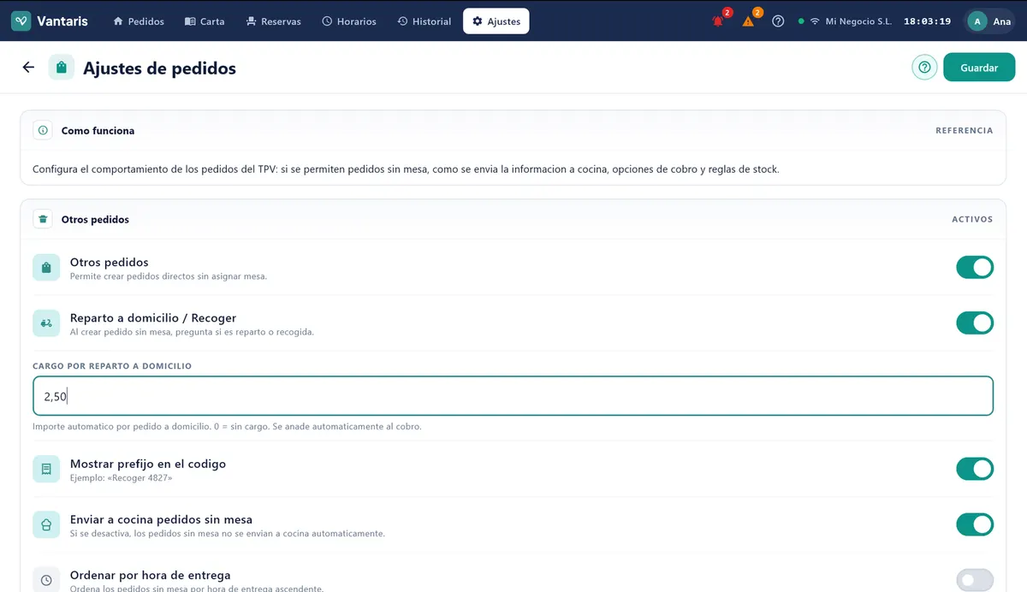The height and width of the screenshot is (592, 1027).
Task: Click the bag icon beside Ajustes de pedidos title
Action: coord(61,68)
